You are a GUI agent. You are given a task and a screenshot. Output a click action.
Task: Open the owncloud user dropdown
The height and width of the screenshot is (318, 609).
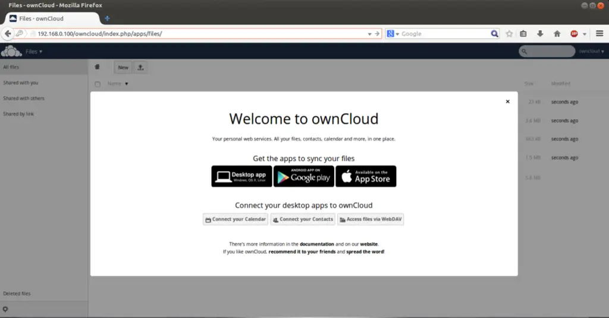[591, 51]
